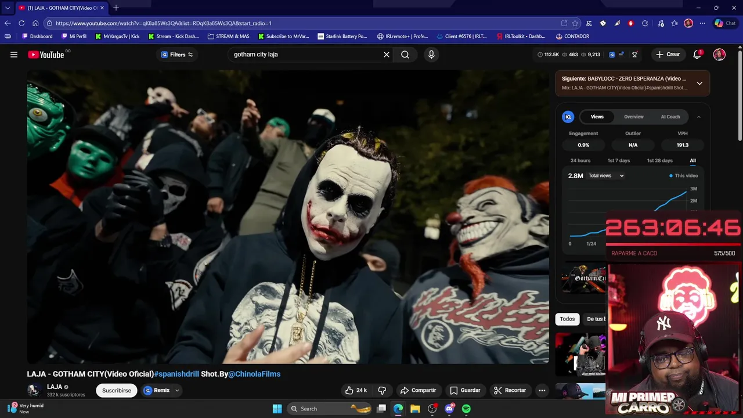The width and height of the screenshot is (743, 418).
Task: Open the browser favorites list icon
Action: 675,23
